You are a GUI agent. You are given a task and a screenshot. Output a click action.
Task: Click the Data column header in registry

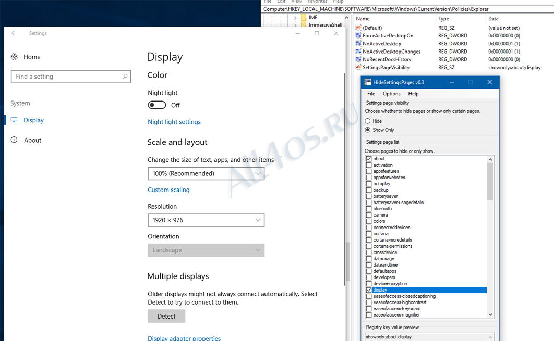493,19
